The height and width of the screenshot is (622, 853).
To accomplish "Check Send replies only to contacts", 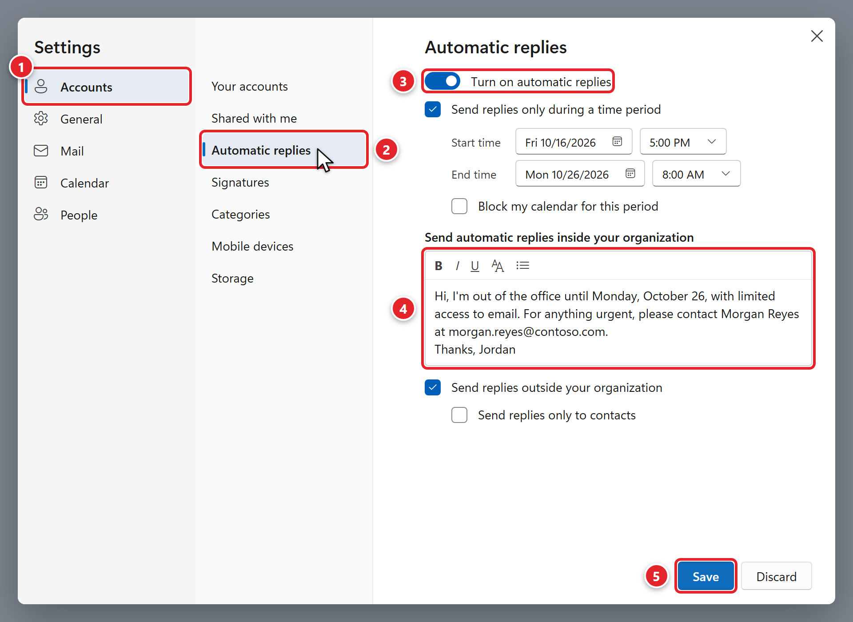I will pos(459,415).
